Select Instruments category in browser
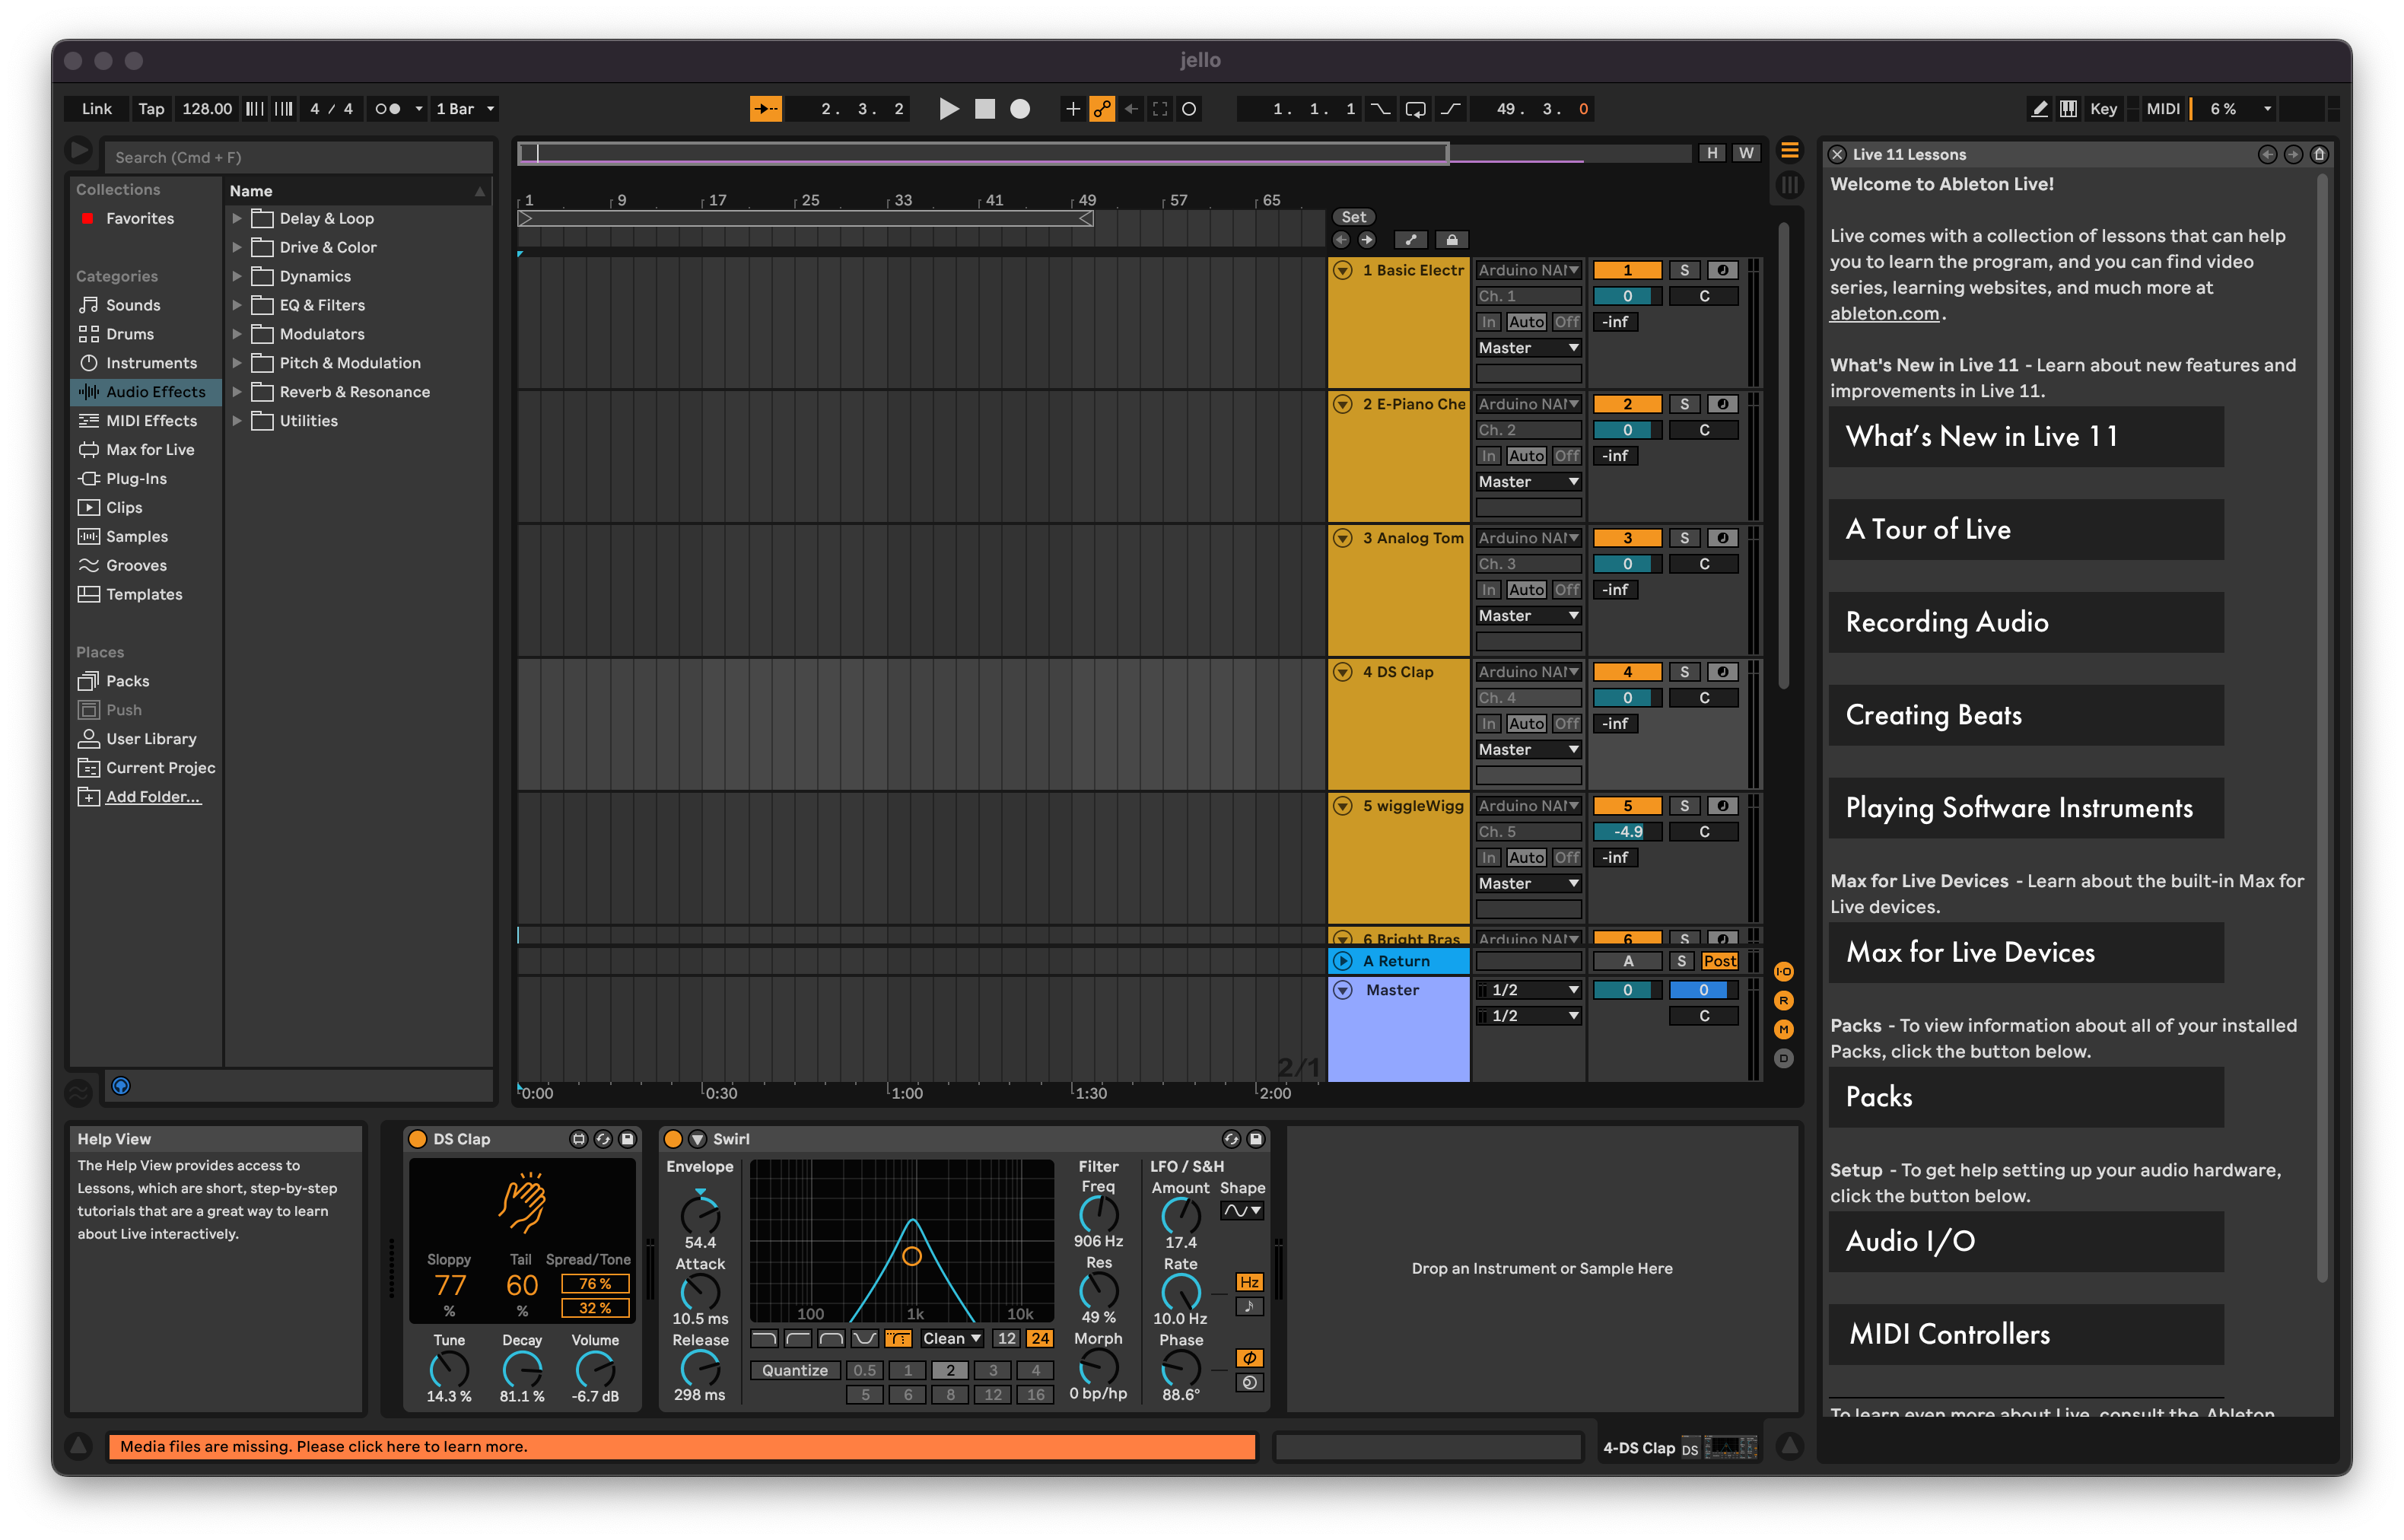 tap(151, 363)
